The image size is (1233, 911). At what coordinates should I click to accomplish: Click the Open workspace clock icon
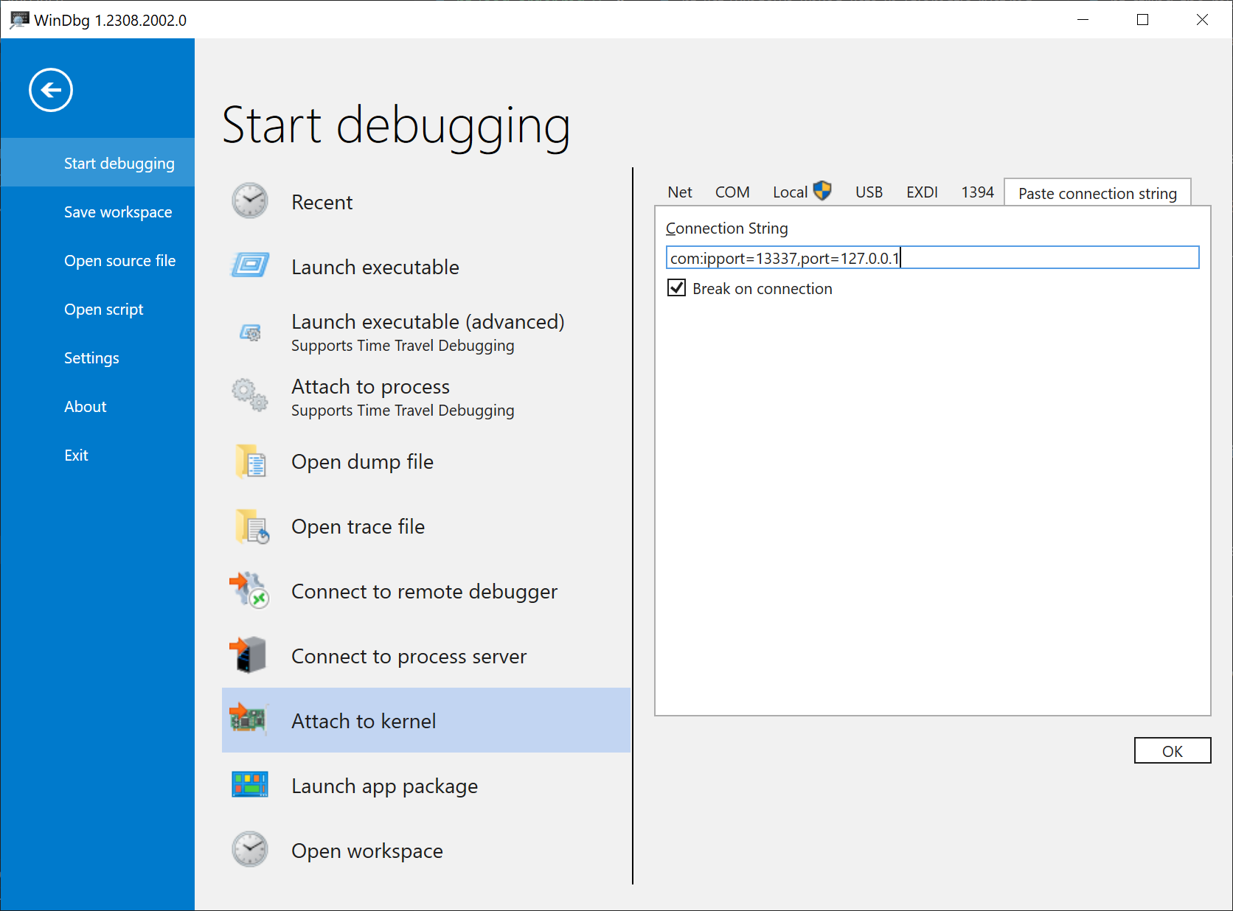coord(250,850)
